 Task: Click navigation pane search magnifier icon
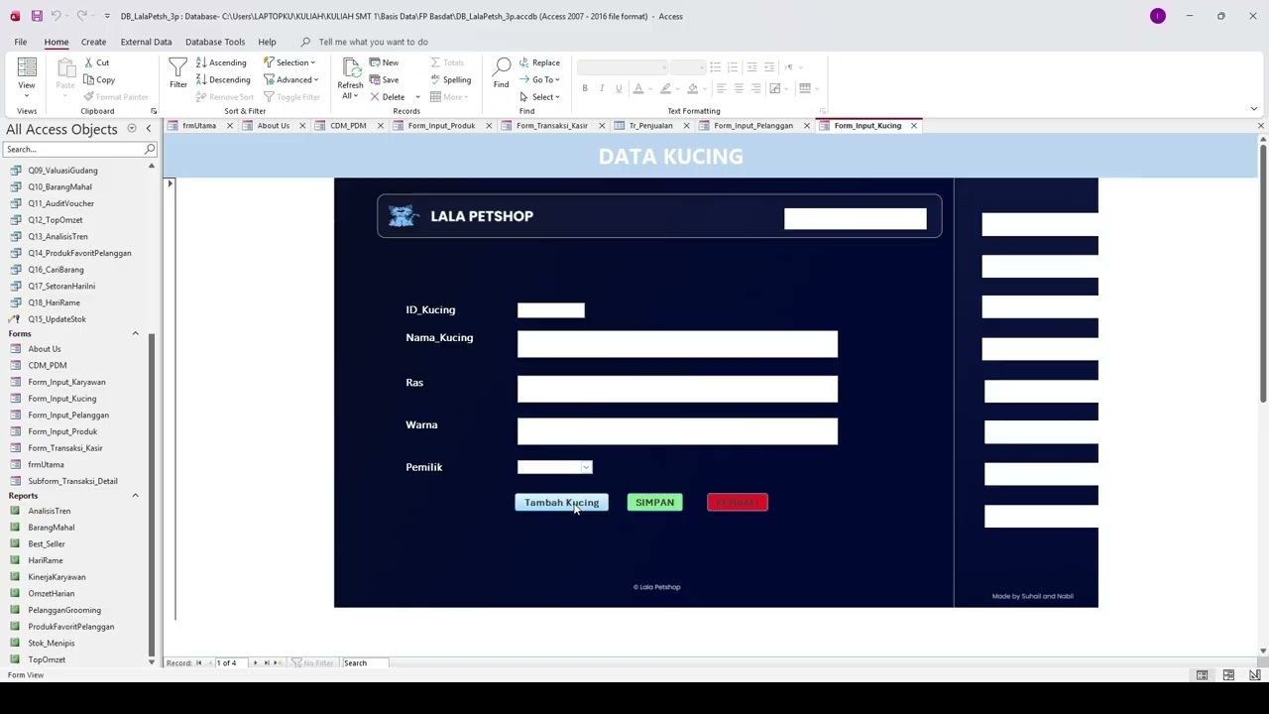[x=150, y=149]
